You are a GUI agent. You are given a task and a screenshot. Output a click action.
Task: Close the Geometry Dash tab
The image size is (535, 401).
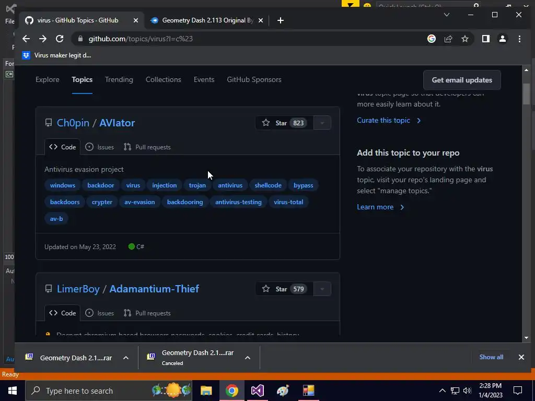click(x=261, y=20)
